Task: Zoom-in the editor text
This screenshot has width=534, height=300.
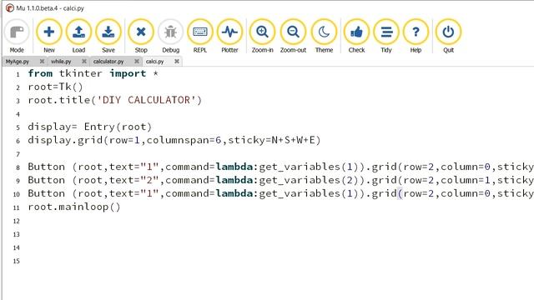Action: coord(263,36)
